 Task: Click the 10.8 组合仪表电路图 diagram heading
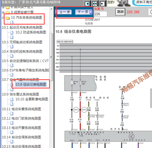point(73,32)
